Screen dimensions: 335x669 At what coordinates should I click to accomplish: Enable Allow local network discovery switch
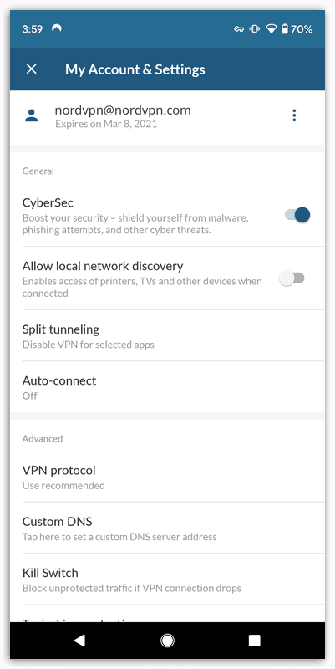[x=292, y=278]
